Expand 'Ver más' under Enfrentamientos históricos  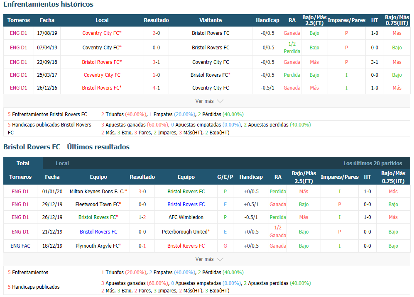pyautogui.click(x=209, y=101)
